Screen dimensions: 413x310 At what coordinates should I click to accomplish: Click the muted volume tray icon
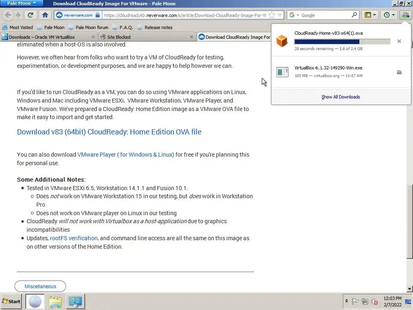374,301
